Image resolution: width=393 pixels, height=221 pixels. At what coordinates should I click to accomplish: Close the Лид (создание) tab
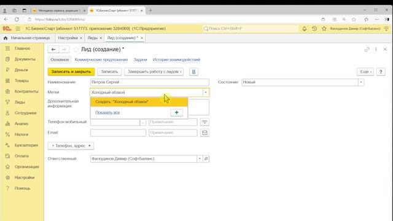(142, 38)
